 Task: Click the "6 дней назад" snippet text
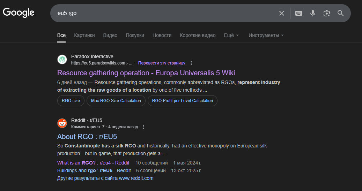(72, 83)
